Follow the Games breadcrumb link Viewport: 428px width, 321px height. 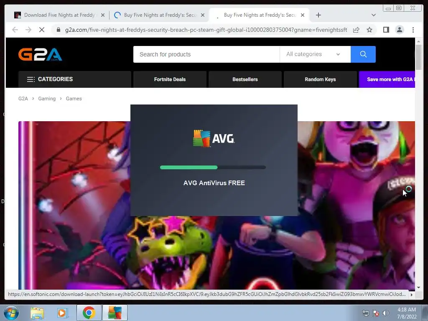(74, 99)
